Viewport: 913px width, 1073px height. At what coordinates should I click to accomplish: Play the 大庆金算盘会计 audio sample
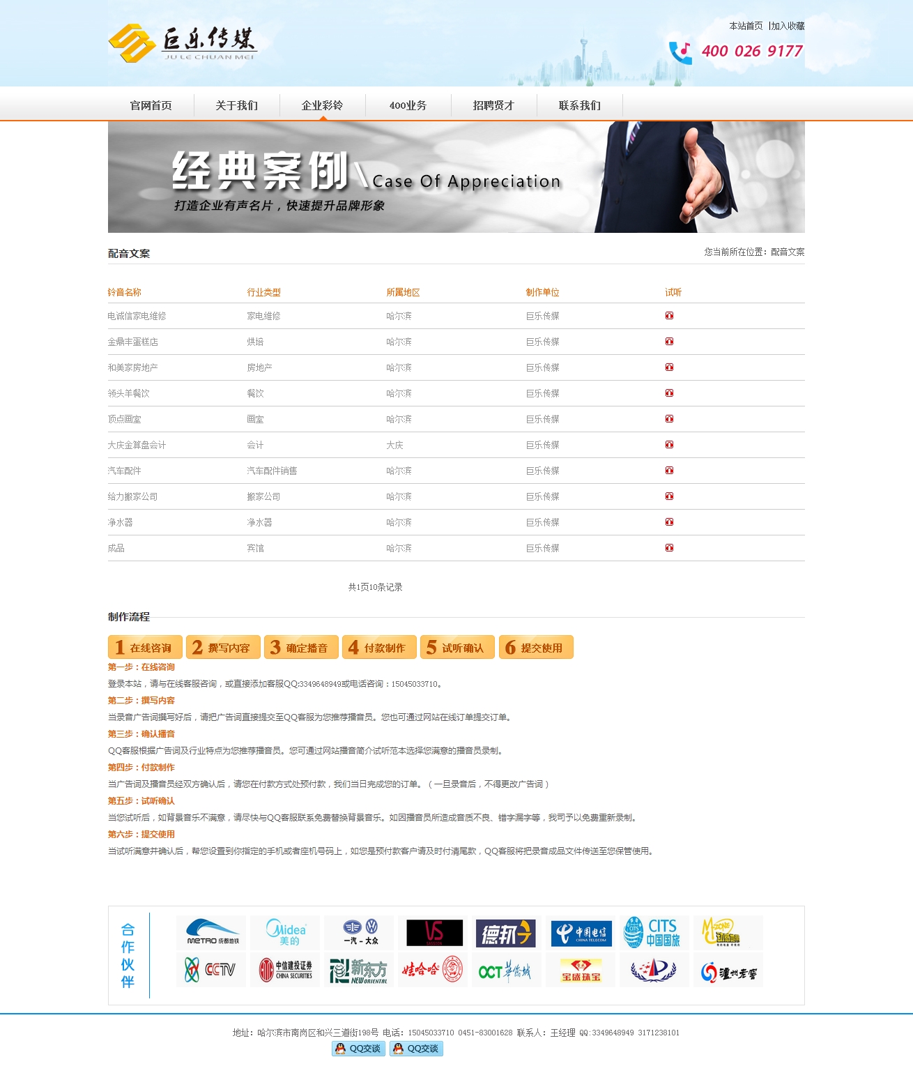point(669,445)
